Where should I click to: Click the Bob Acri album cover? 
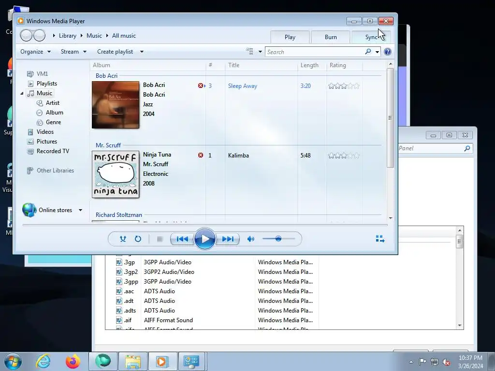(x=116, y=105)
